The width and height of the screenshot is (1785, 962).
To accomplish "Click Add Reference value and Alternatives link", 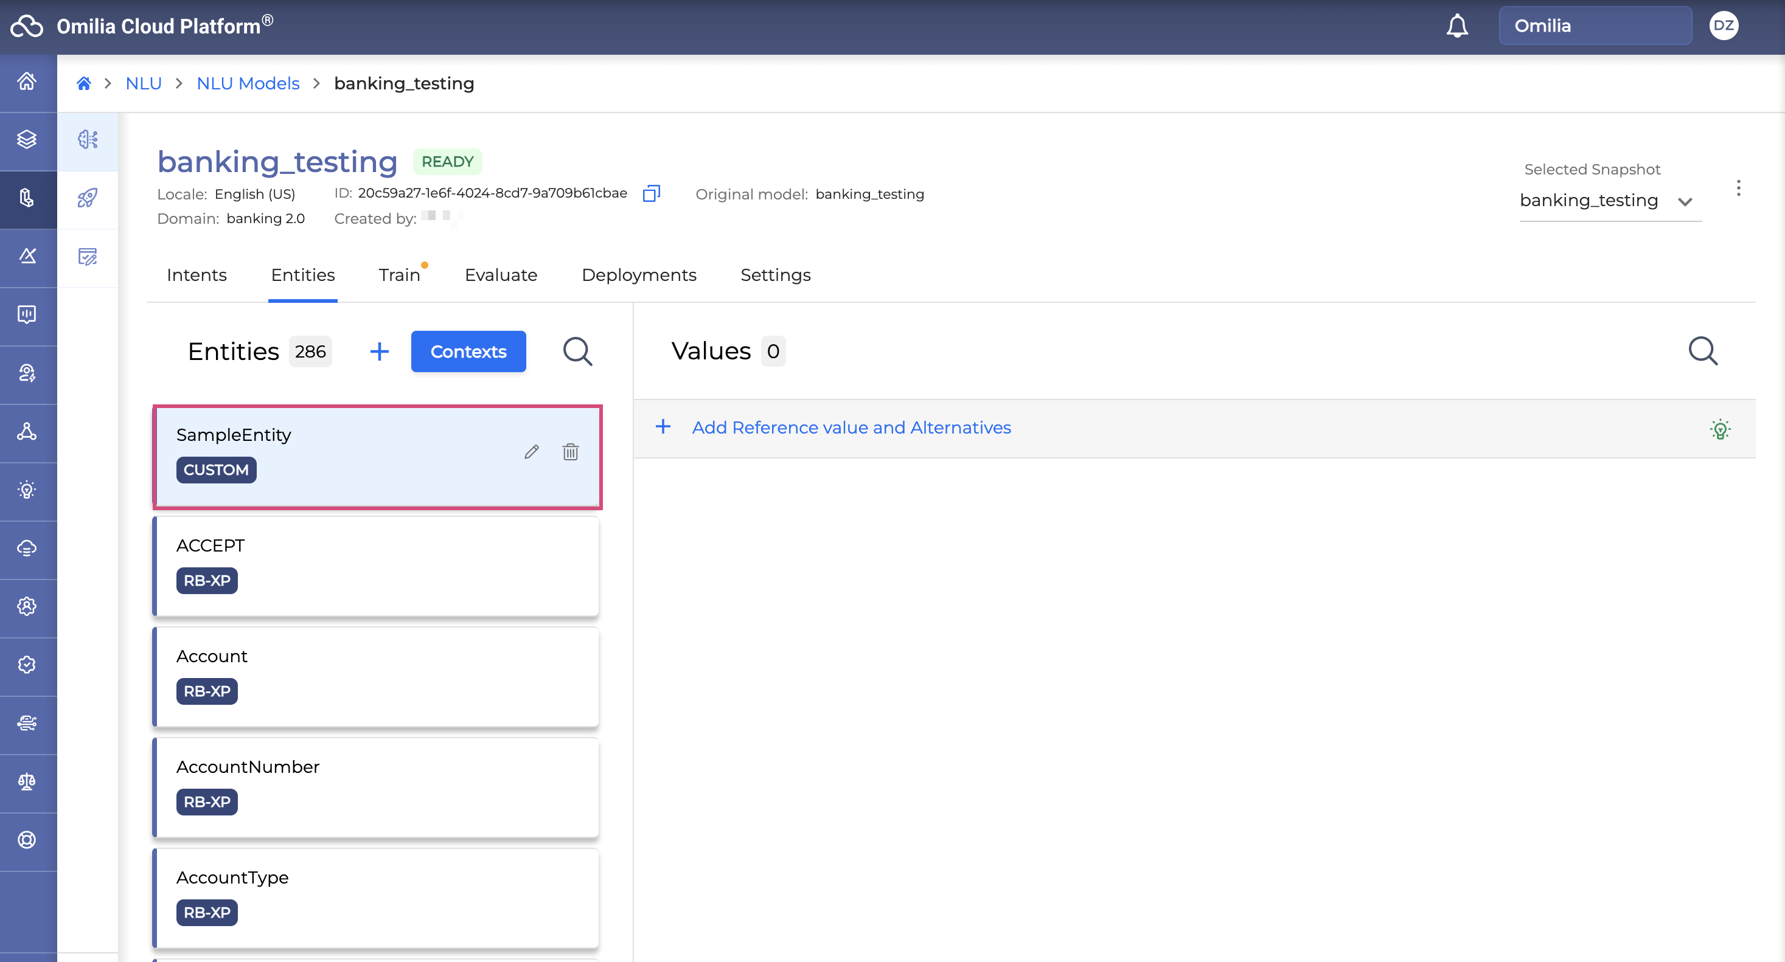I will pyautogui.click(x=851, y=427).
